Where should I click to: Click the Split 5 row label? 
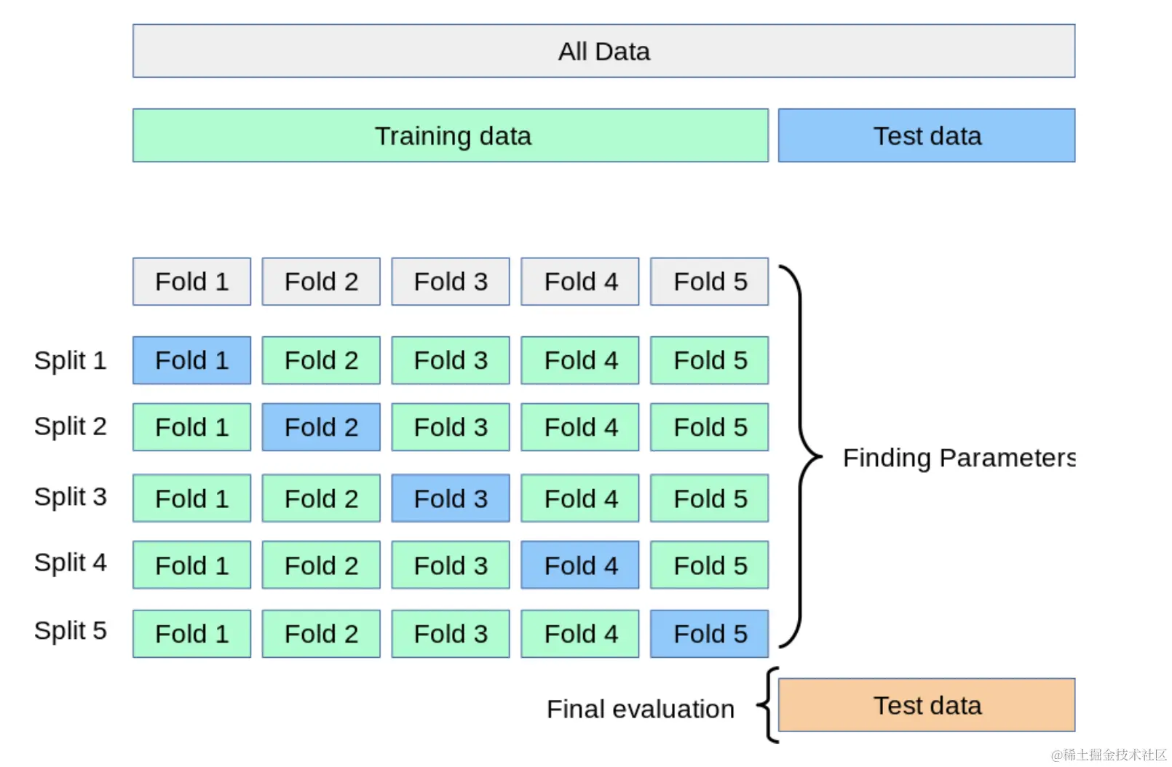(x=70, y=631)
